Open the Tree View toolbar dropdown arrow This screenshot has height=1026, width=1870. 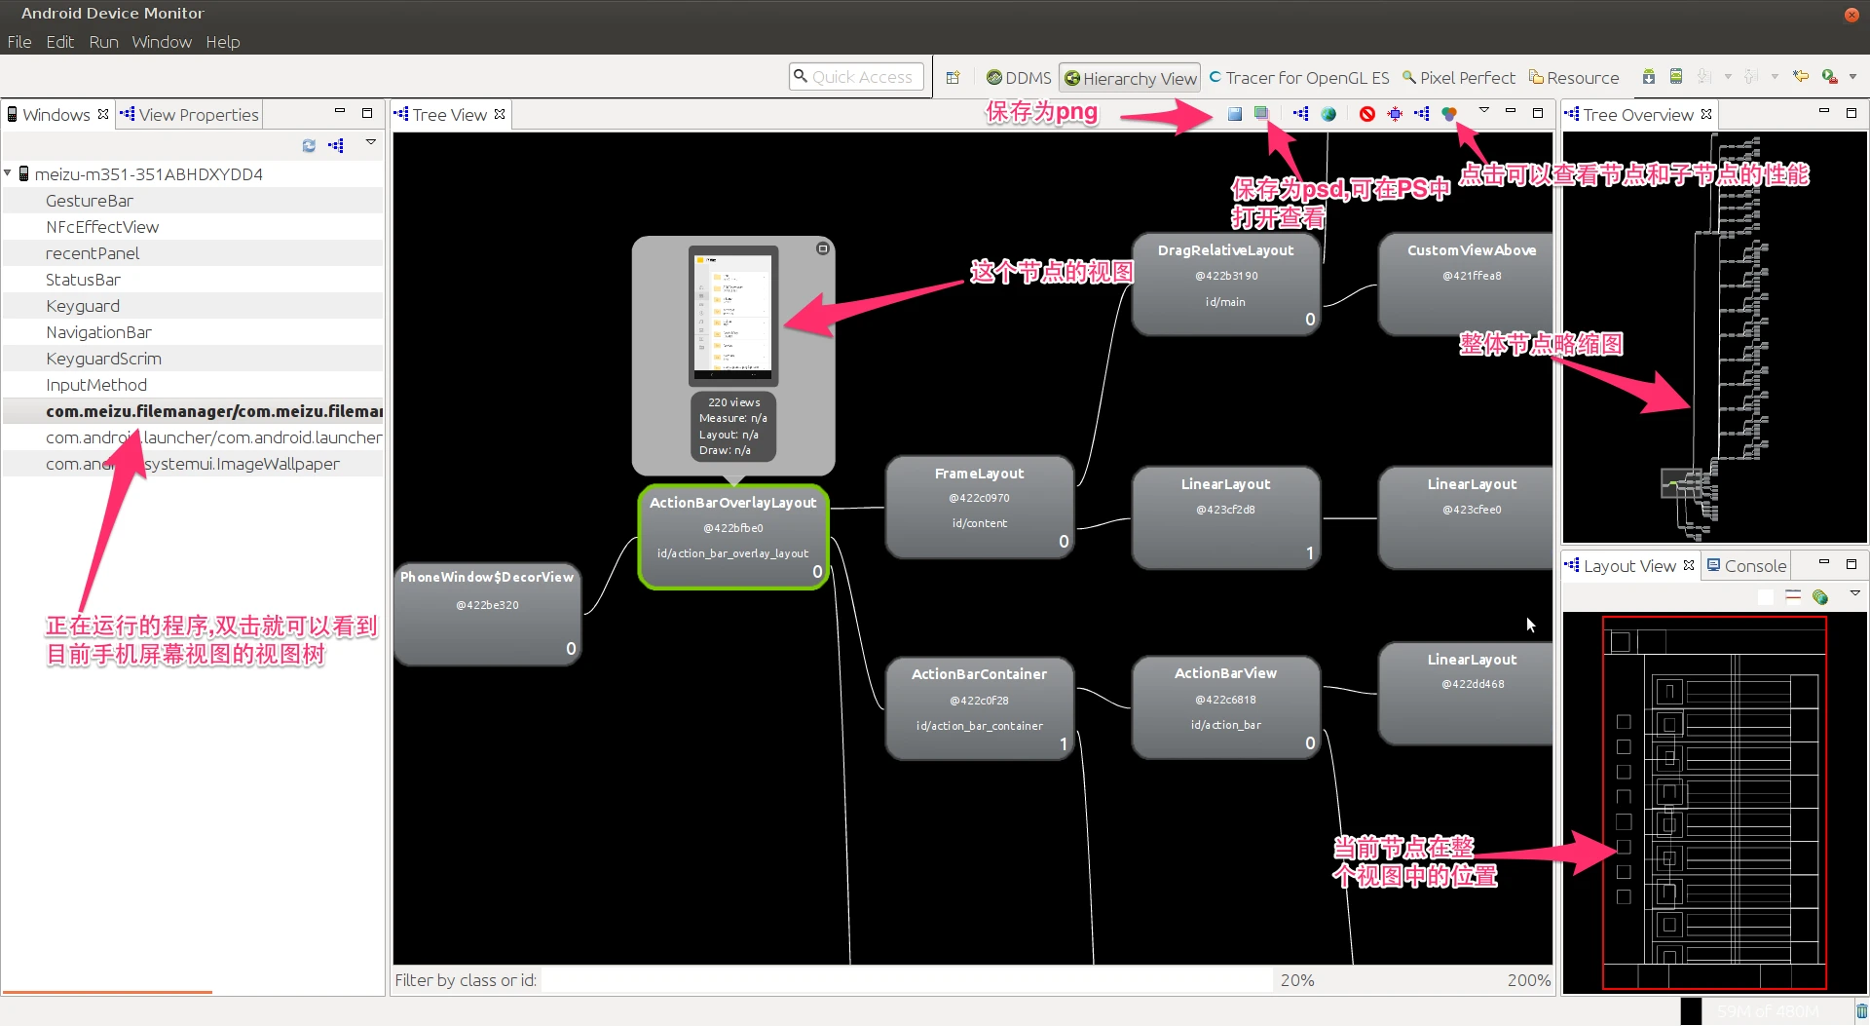[x=1483, y=112]
